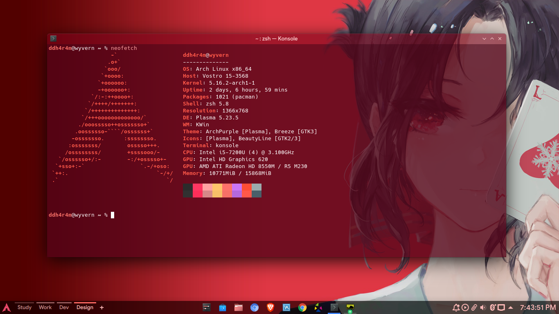Image resolution: width=559 pixels, height=314 pixels.
Task: Click the "GPU: AMD ATI Radeon HD 8550M" line
Action: coord(245,166)
